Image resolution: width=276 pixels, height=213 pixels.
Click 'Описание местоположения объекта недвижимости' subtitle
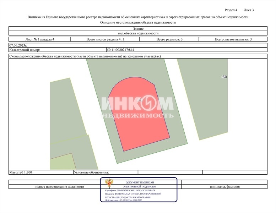pyautogui.click(x=138, y=22)
